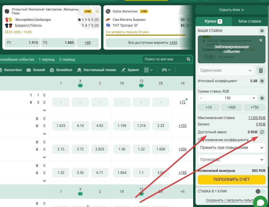This screenshot has height=207, width=269.
Task: Click the magnifier icon in match search
Action: tap(188, 59)
